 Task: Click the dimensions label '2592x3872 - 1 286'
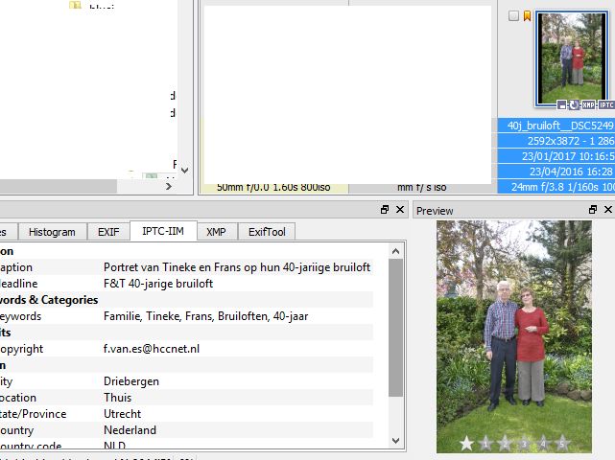(571, 141)
